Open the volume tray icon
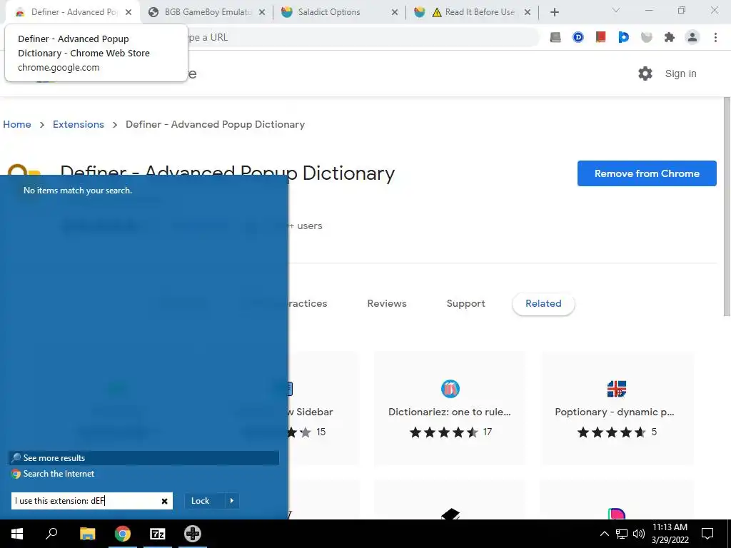 coord(639,534)
